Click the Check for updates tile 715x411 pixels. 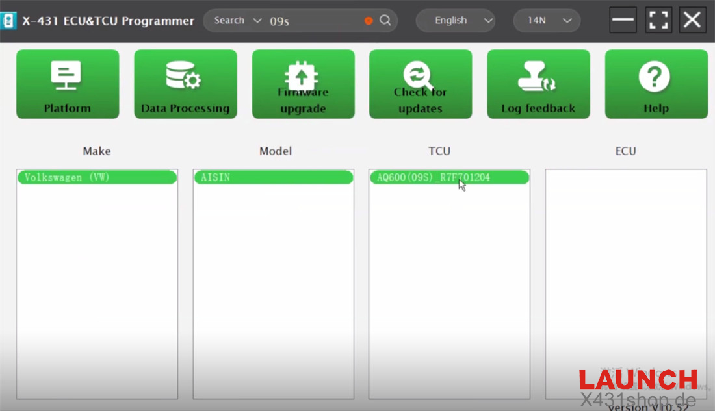point(421,84)
